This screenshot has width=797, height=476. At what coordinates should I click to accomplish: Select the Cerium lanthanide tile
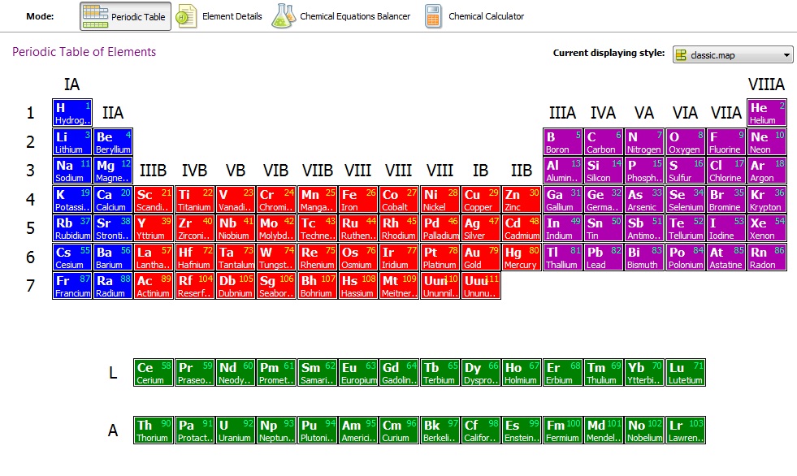point(154,373)
